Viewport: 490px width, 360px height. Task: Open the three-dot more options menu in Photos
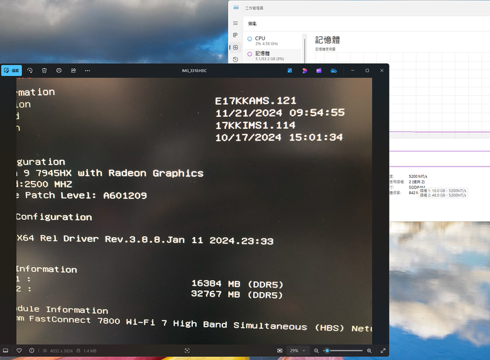87,70
